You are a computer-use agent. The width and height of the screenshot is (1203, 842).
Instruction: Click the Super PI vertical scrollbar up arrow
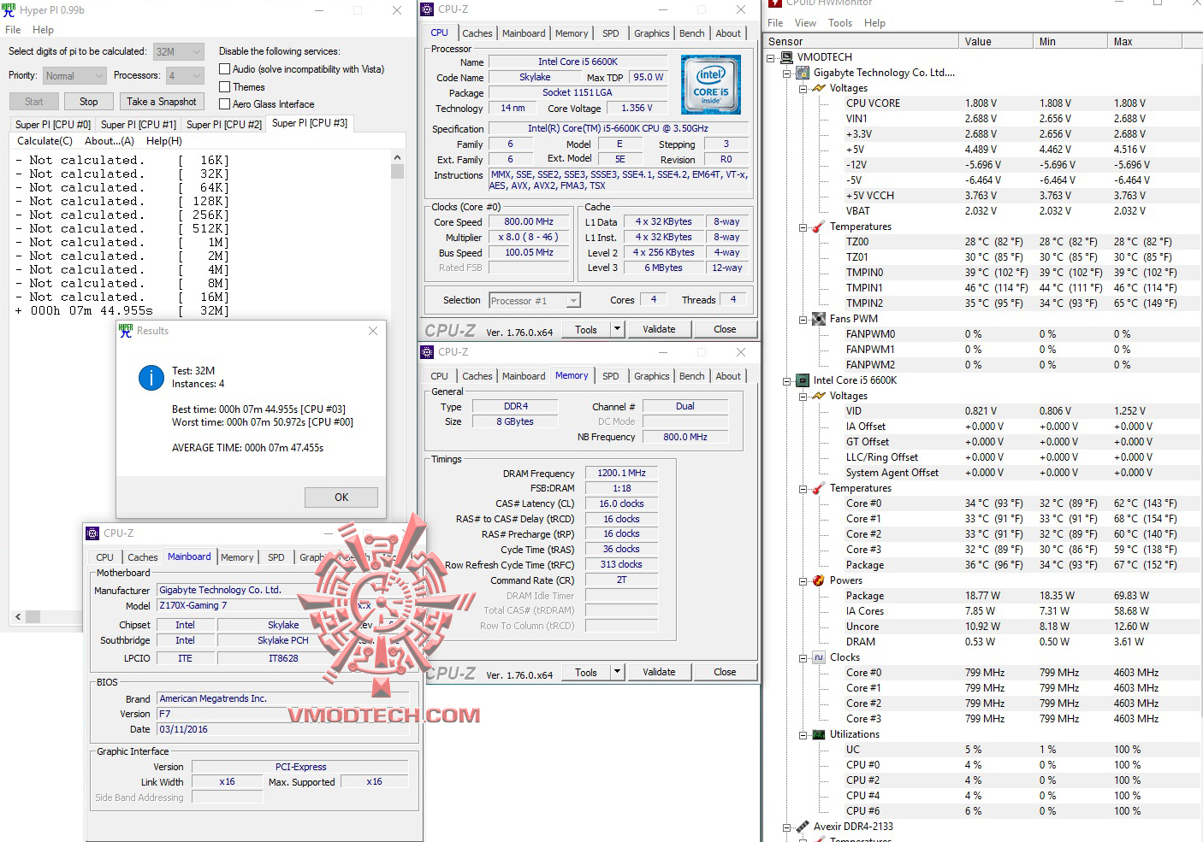[x=397, y=158]
